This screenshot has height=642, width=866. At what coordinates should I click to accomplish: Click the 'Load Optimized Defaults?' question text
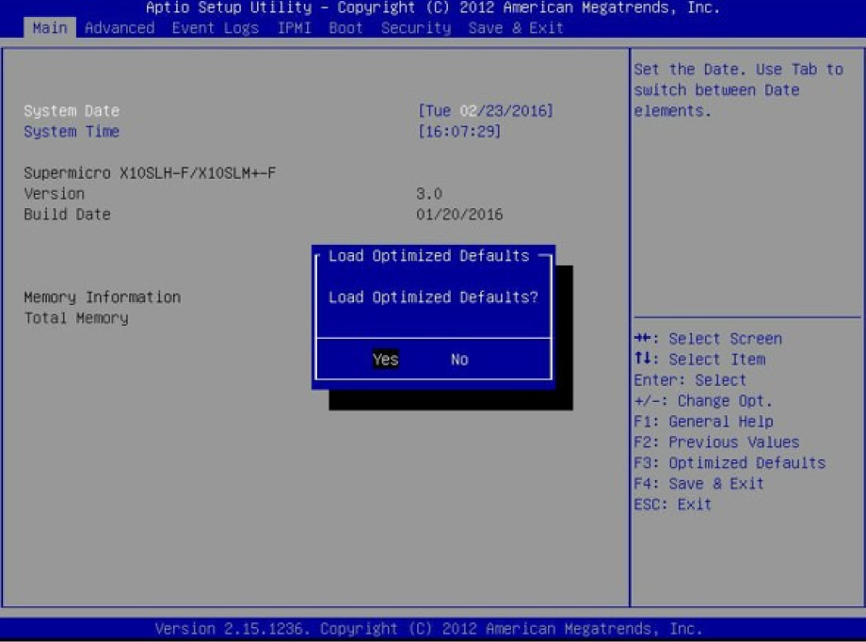[433, 297]
